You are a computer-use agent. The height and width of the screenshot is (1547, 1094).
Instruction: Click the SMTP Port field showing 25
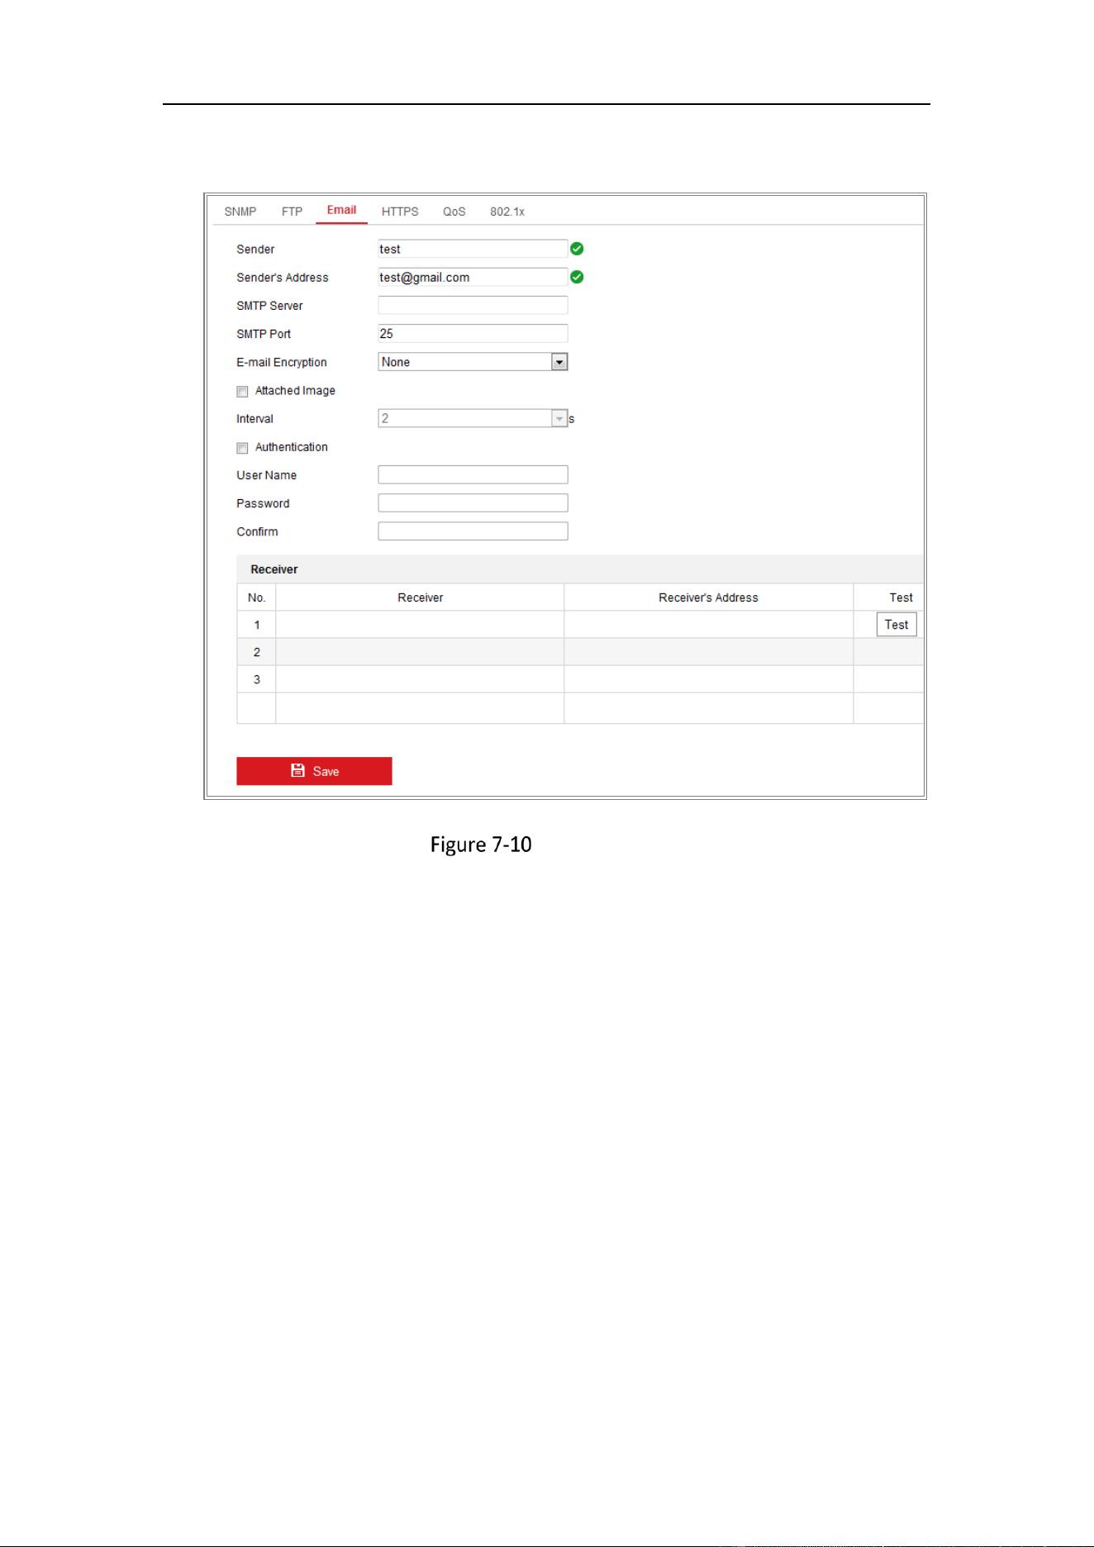click(473, 333)
